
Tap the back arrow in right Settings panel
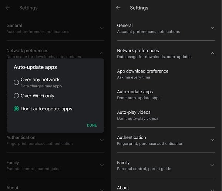tap(118, 8)
